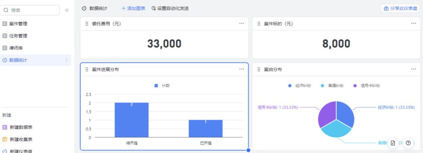This screenshot has height=153, width=423.
Task: Click clock icon of 设置自动化发送
Action: (154, 8)
